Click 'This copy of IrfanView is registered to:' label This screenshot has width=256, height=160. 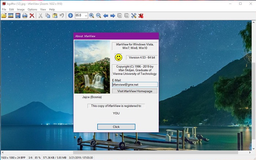click(116, 106)
